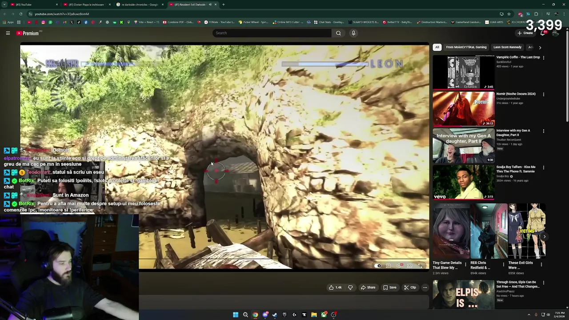Open the YouTube guide hamburger menu

coord(8,33)
